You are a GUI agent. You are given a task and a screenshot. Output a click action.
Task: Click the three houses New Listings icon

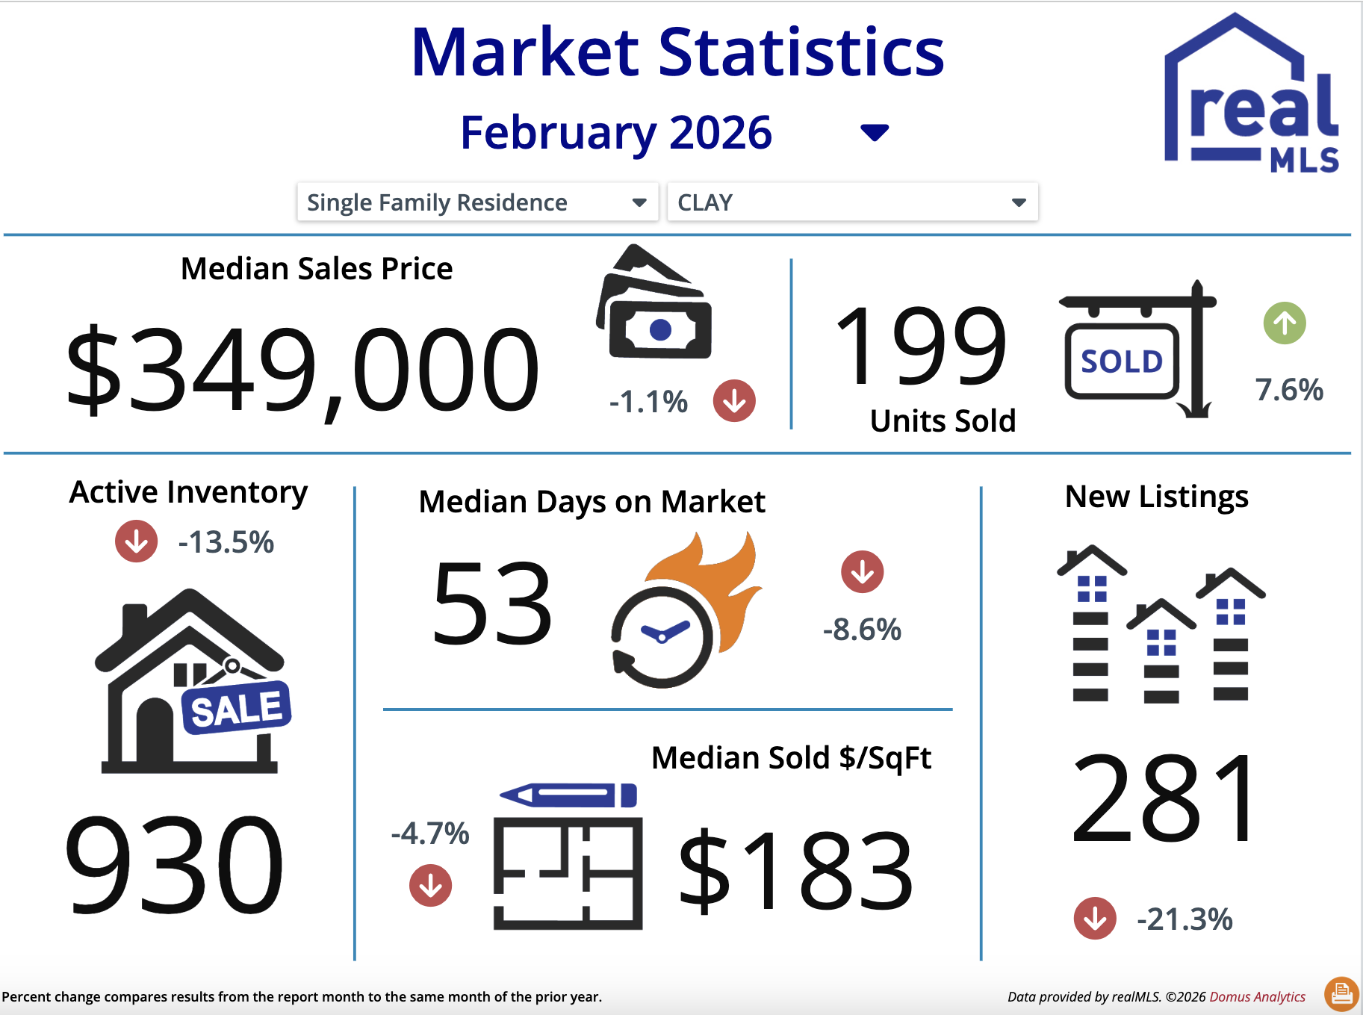pyautogui.click(x=1161, y=624)
